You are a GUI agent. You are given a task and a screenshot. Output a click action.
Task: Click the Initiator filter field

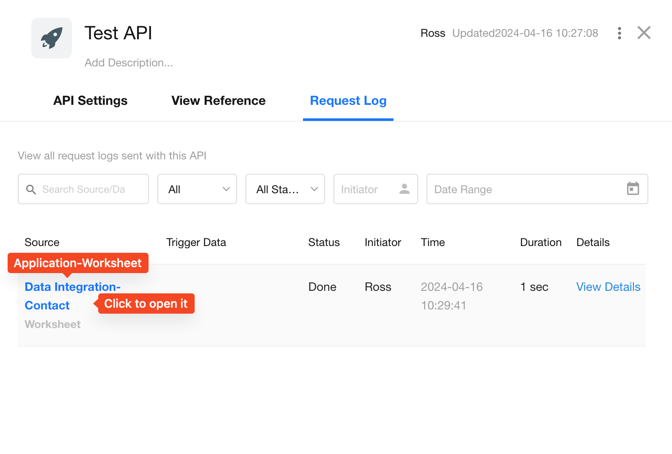(x=366, y=189)
